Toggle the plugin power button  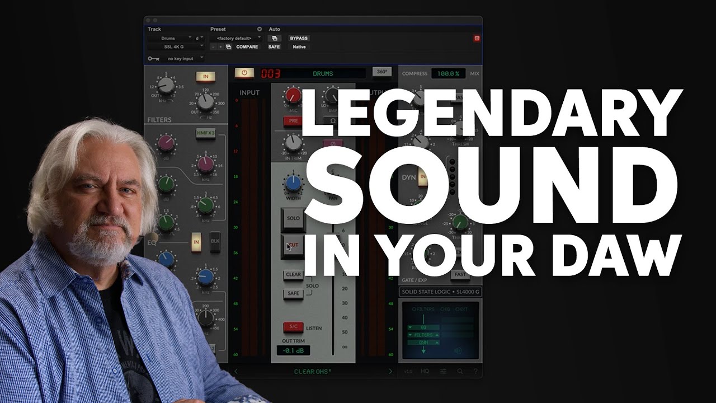click(x=244, y=73)
